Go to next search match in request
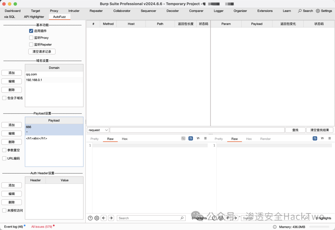The height and width of the screenshot is (230, 335). 111,218
